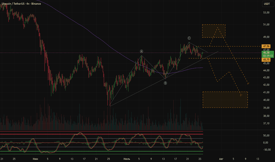Select the lower orange target zone rectangle

coord(225,100)
